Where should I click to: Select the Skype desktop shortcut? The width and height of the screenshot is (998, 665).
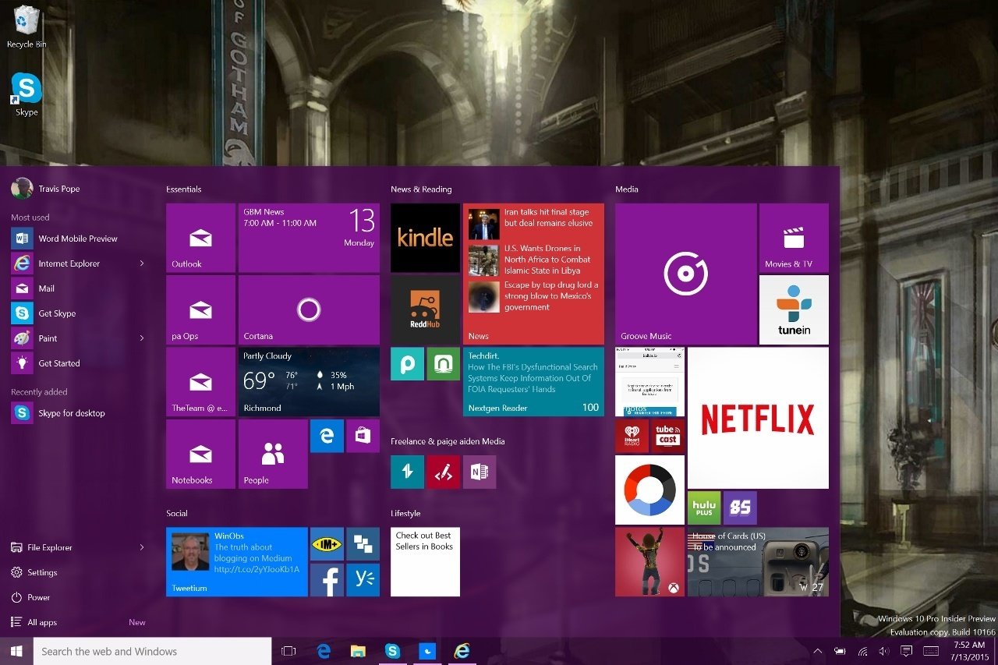click(x=27, y=95)
